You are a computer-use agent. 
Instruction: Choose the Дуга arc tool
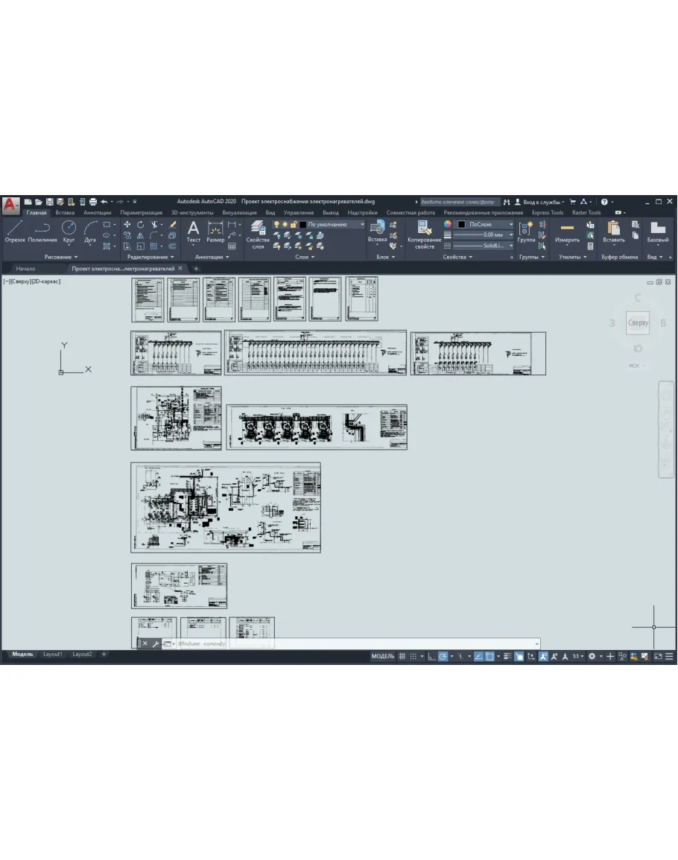[x=90, y=230]
